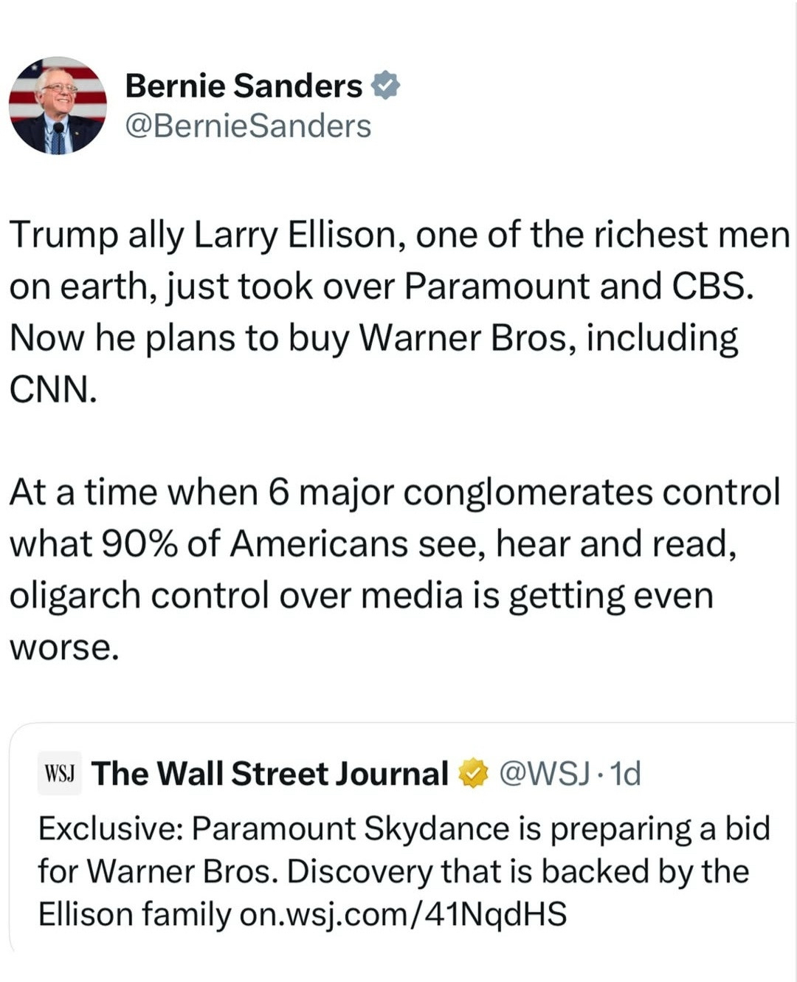Click the blue verified badge
This screenshot has height=982, width=797.
[x=384, y=86]
